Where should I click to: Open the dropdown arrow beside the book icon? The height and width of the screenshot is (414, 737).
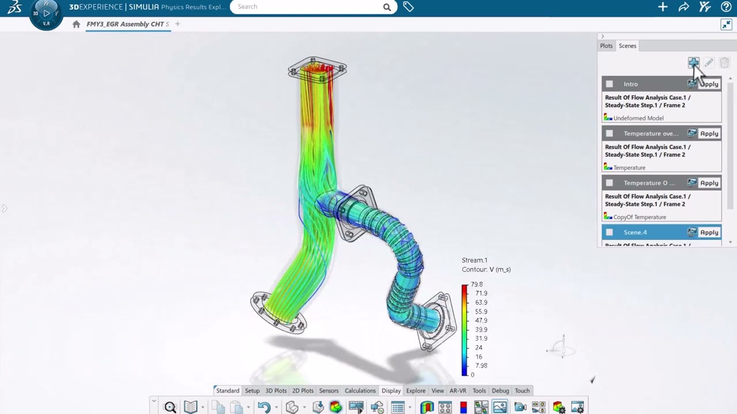(x=203, y=408)
